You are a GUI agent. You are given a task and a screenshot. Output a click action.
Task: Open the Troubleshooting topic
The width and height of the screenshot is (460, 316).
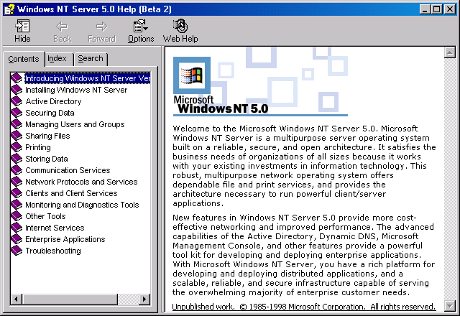click(53, 251)
